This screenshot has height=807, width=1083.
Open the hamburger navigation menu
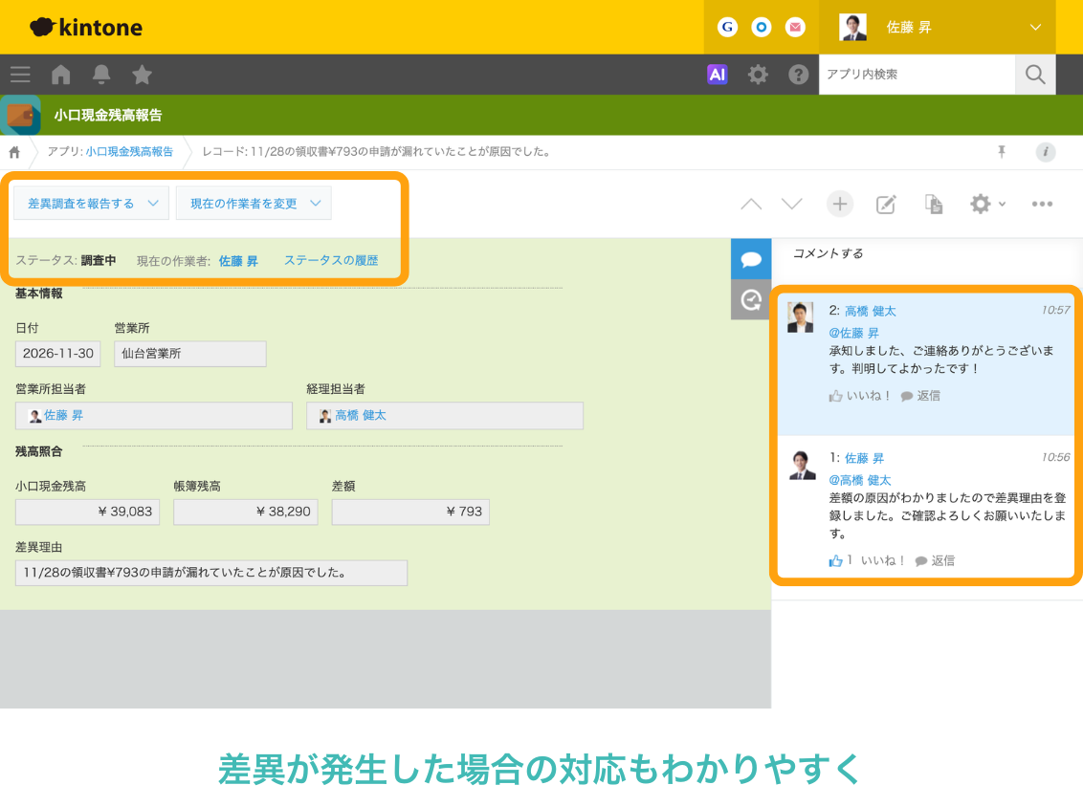[20, 74]
